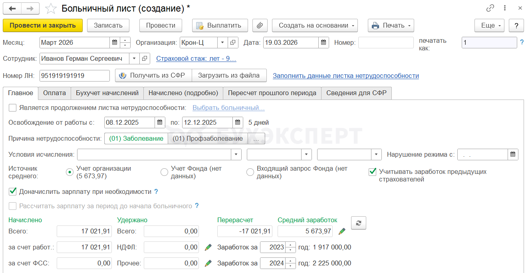Open calendar for release end date 12.12.2025
This screenshot has width=526, height=273.
click(x=238, y=122)
